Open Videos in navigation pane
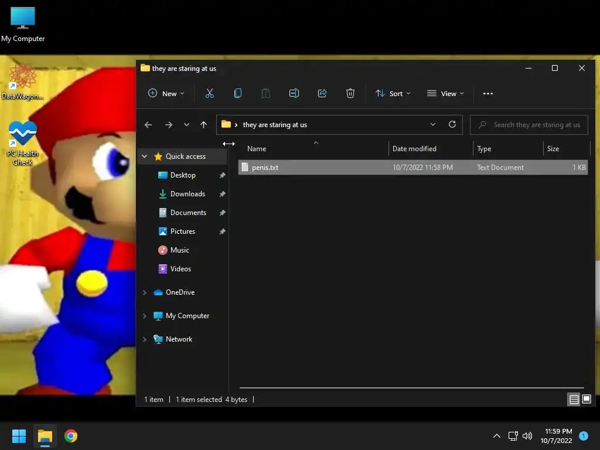600x450 pixels. coord(180,269)
